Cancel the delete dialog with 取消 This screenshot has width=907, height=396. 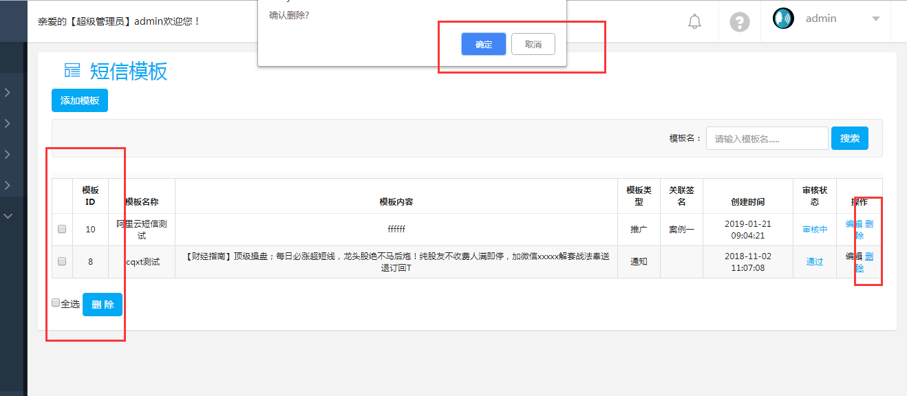(533, 44)
